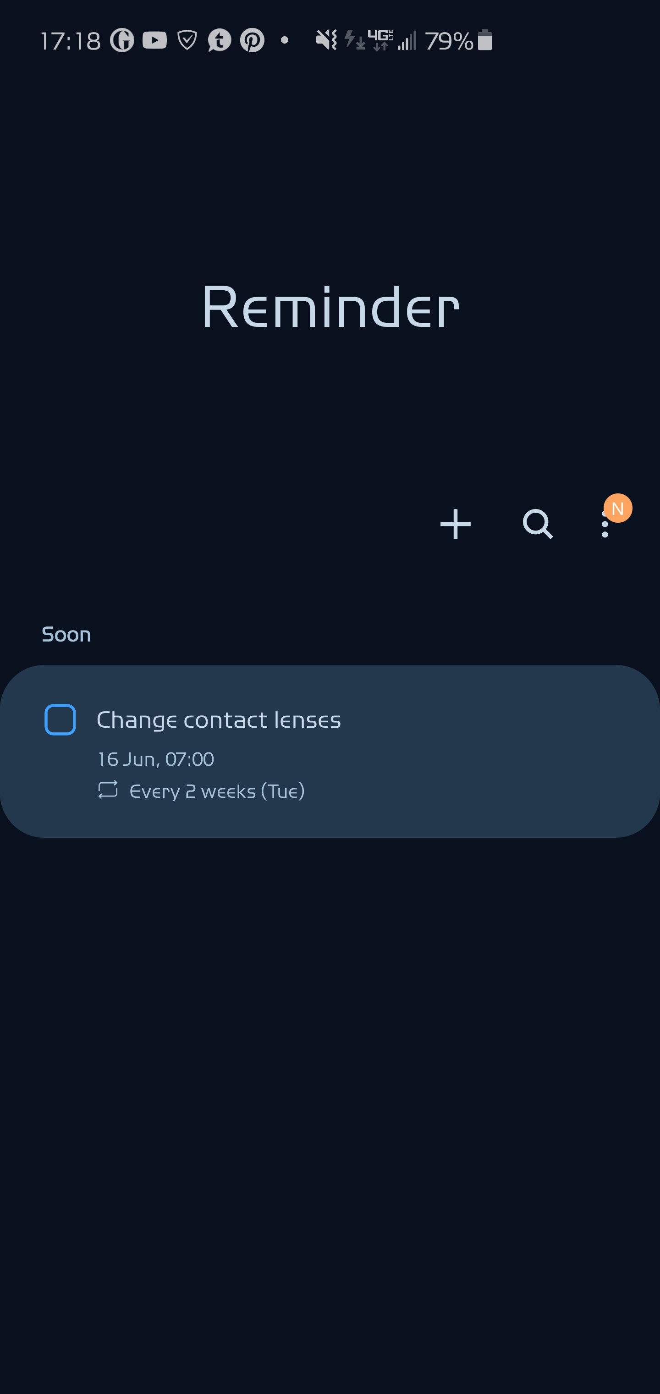Open the search magnifier icon
660x1394 pixels.
[x=538, y=524]
